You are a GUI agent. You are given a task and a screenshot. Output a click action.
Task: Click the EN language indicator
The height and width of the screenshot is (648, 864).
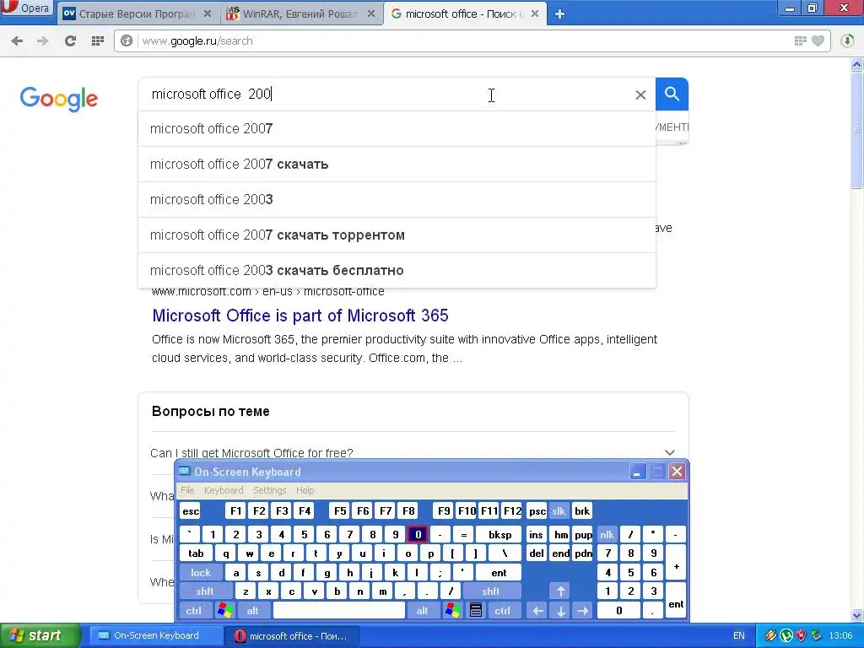click(739, 635)
